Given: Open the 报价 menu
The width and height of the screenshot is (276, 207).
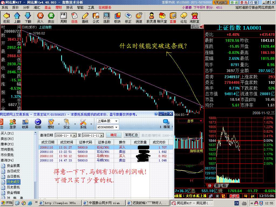Looking at the screenshot, I should point(15,8).
